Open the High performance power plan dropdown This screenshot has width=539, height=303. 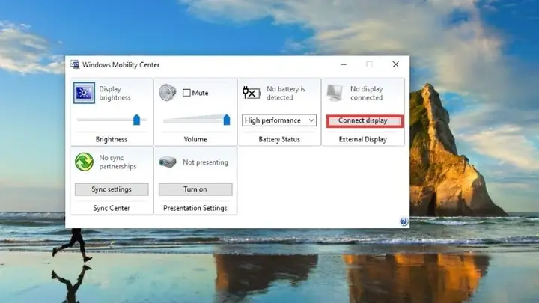click(279, 120)
